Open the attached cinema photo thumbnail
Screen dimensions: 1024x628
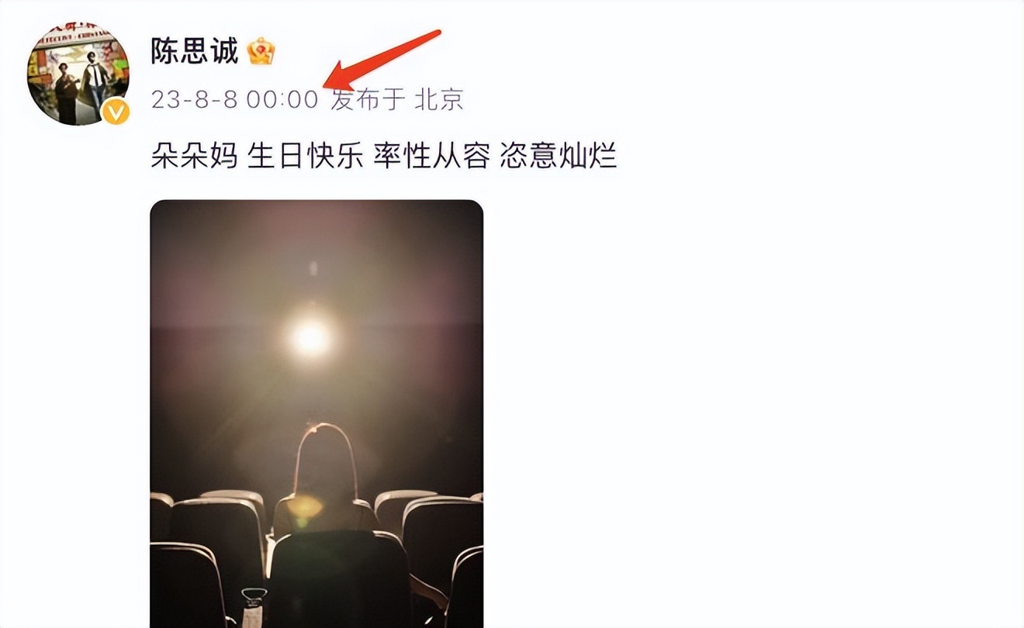pos(317,414)
